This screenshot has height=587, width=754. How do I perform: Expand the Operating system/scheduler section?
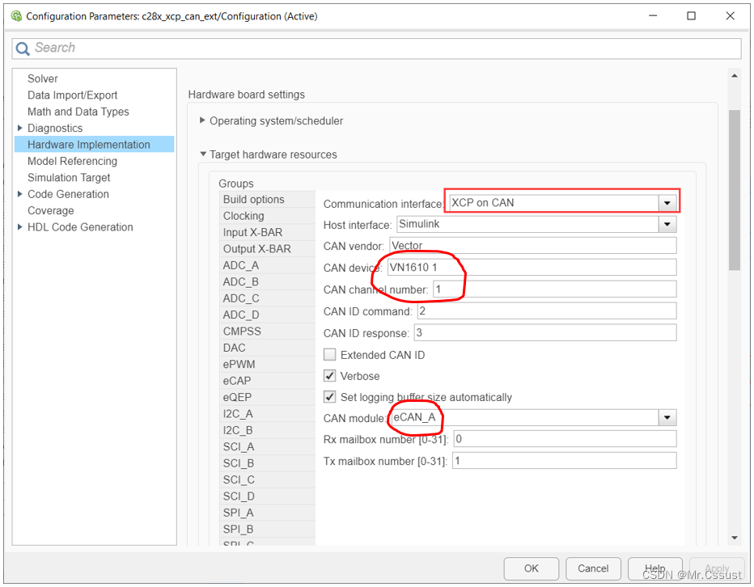pyautogui.click(x=202, y=120)
